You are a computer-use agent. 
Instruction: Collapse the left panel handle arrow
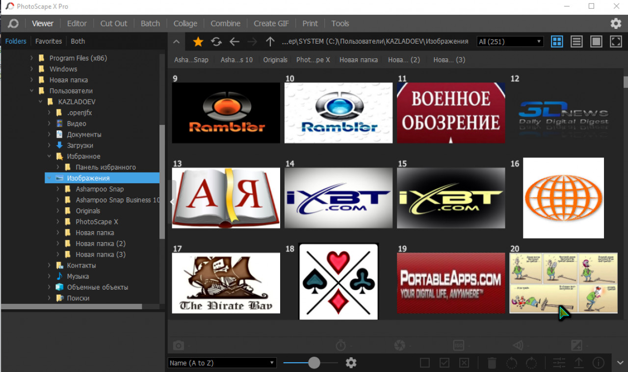(171, 201)
